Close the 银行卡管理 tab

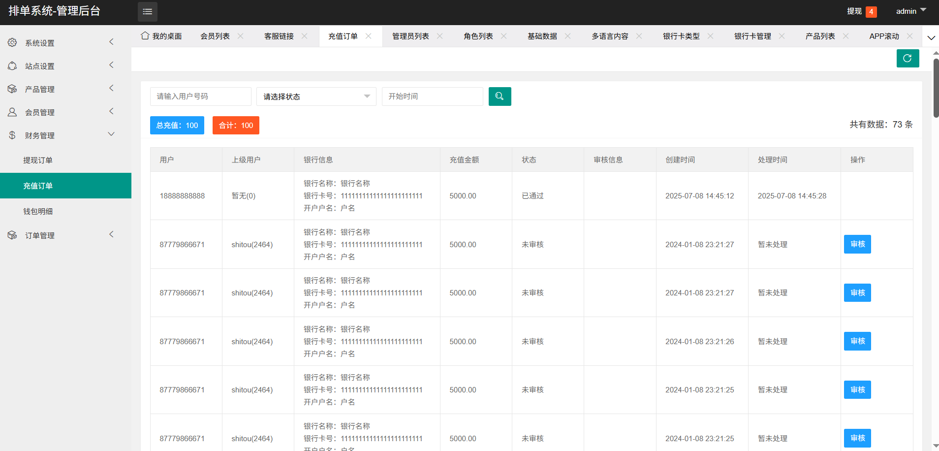(782, 36)
